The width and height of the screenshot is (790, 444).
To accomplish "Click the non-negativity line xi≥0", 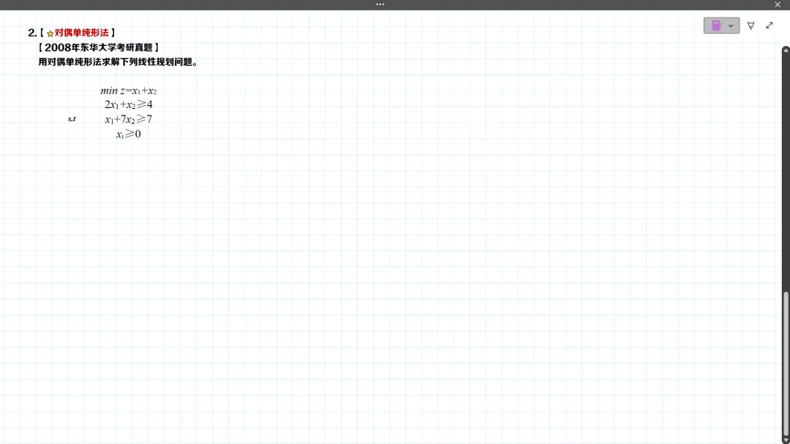I will click(129, 134).
